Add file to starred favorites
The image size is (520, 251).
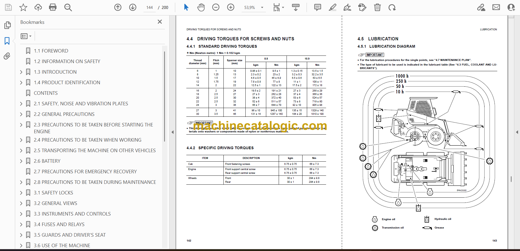pyautogui.click(x=23, y=7)
